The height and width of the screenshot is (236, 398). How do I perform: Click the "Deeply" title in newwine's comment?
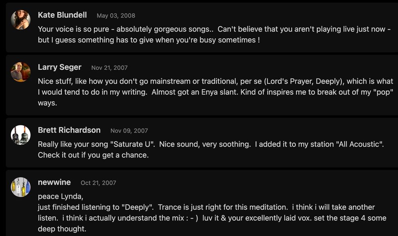[137, 207]
